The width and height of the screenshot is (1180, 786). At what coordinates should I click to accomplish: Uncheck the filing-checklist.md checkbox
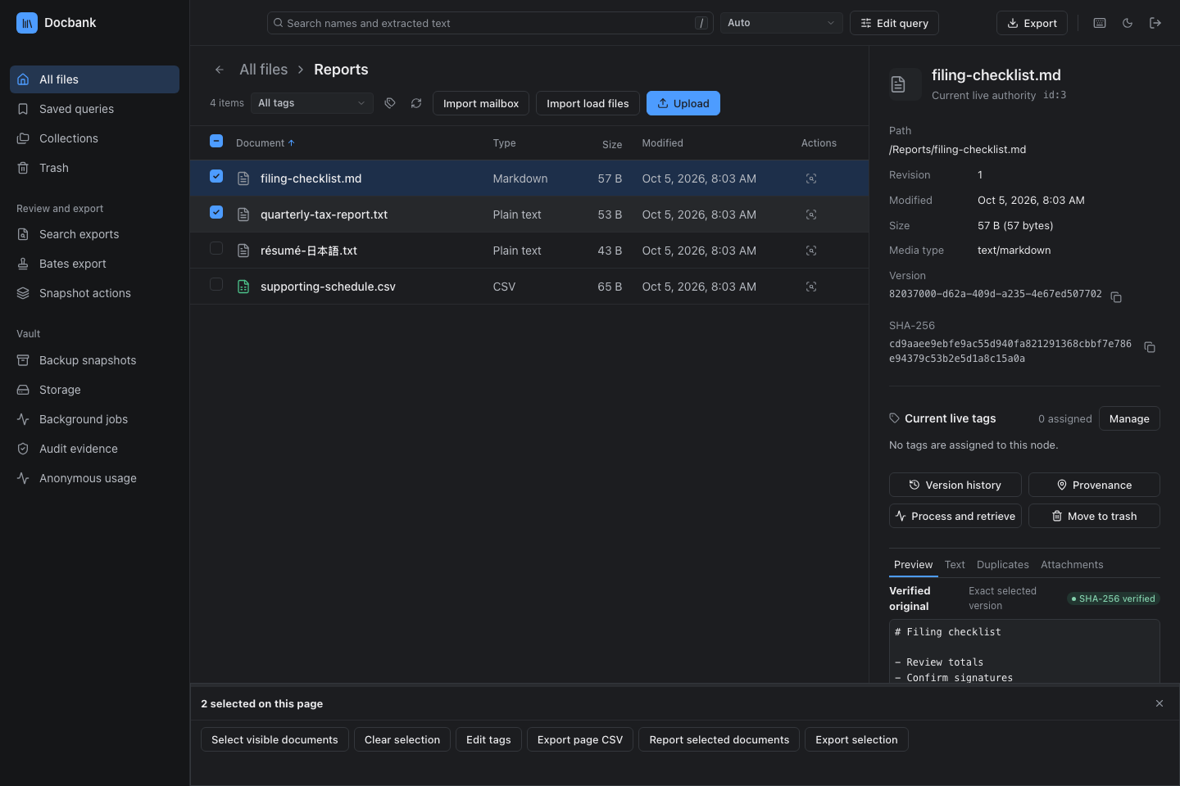pyautogui.click(x=216, y=176)
